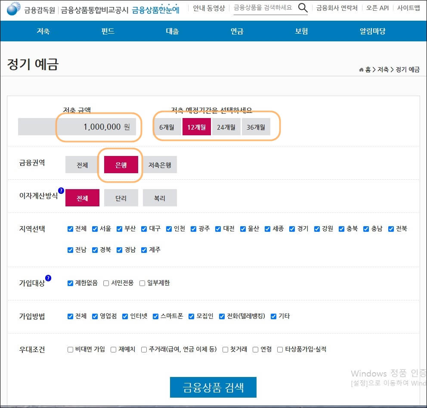
Task: Enable the 비대면 가입 preferential condition
Action: point(70,350)
